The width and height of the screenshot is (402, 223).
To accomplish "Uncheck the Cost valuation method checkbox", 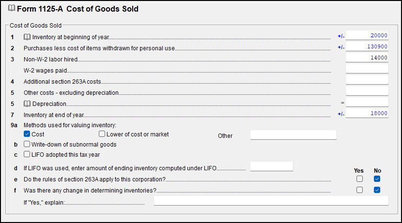I will (x=27, y=134).
